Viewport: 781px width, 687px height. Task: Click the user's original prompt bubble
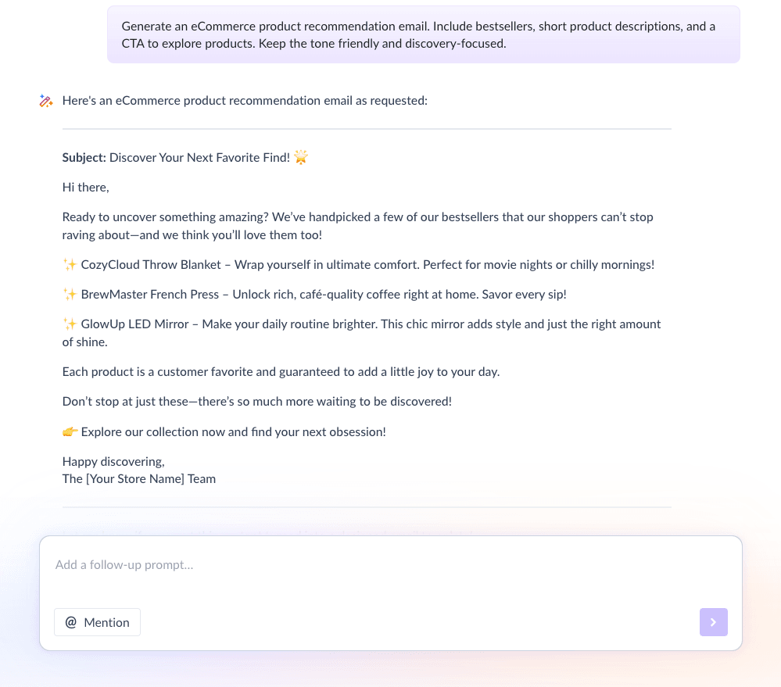pyautogui.click(x=422, y=34)
